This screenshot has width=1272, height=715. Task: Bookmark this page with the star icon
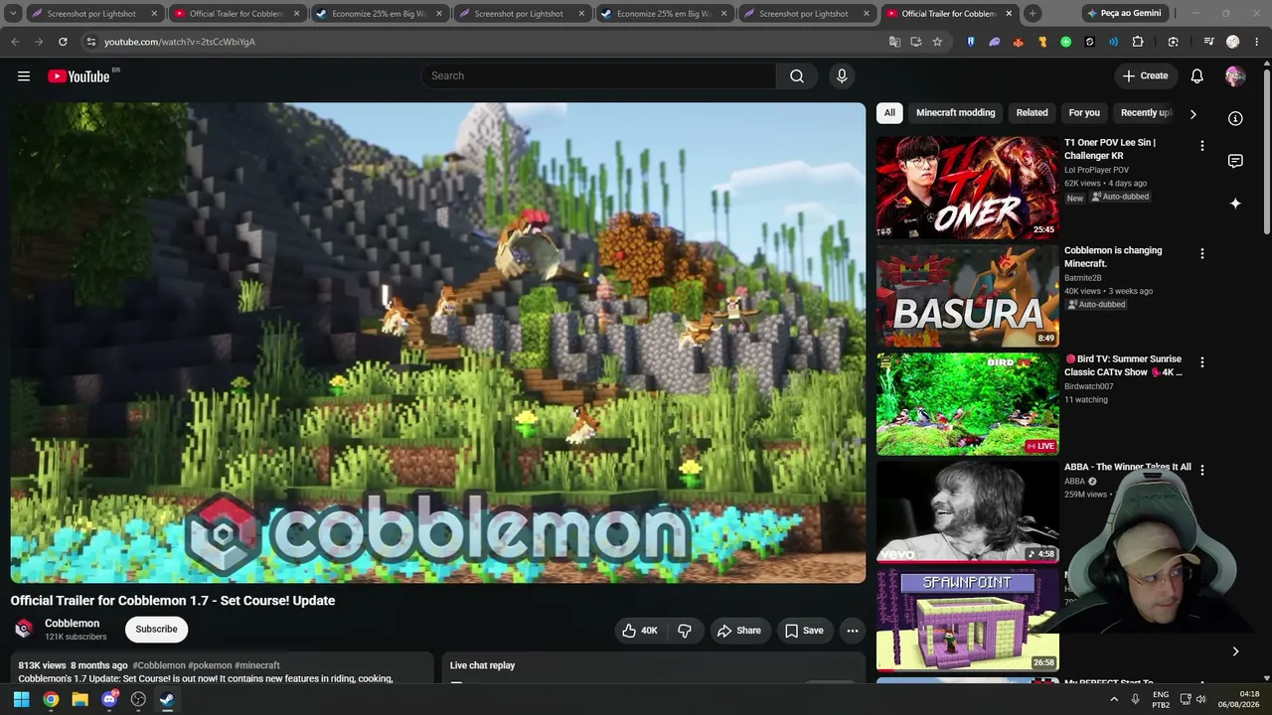pyautogui.click(x=937, y=42)
